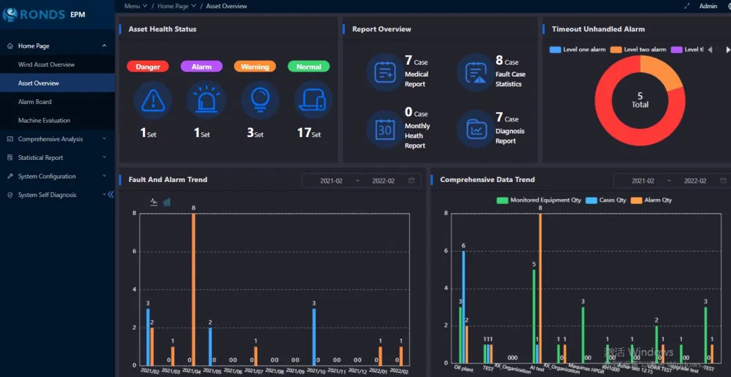Screen dimensions: 731x377
Task: Open calendar icon in Fault And Alarm date range
Action: pos(412,181)
